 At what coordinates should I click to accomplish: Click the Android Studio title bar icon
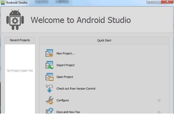pos(3,3)
